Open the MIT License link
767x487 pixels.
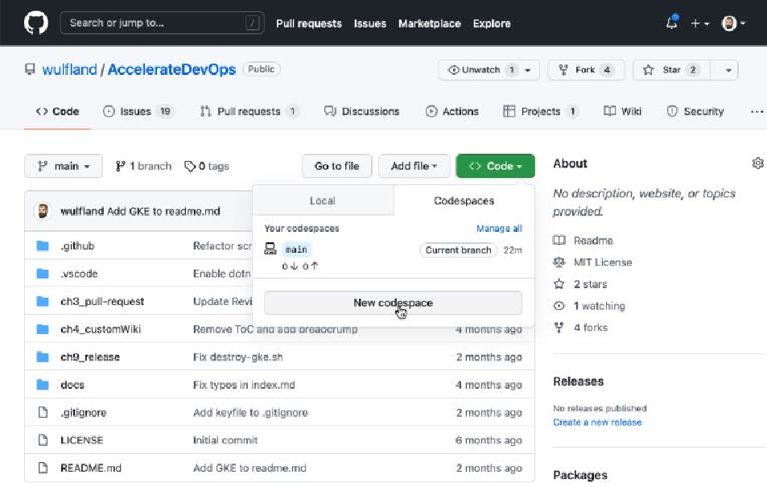point(592,262)
